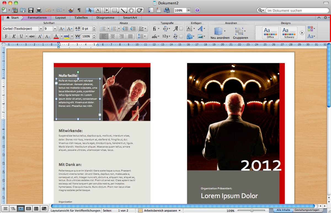Apply the Schwarz design theme
The image size is (331, 213).
(x=289, y=33)
